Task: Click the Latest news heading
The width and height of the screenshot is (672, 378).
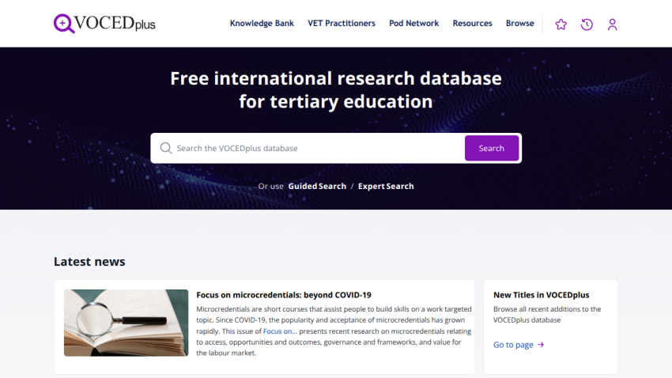Action: [x=89, y=262]
